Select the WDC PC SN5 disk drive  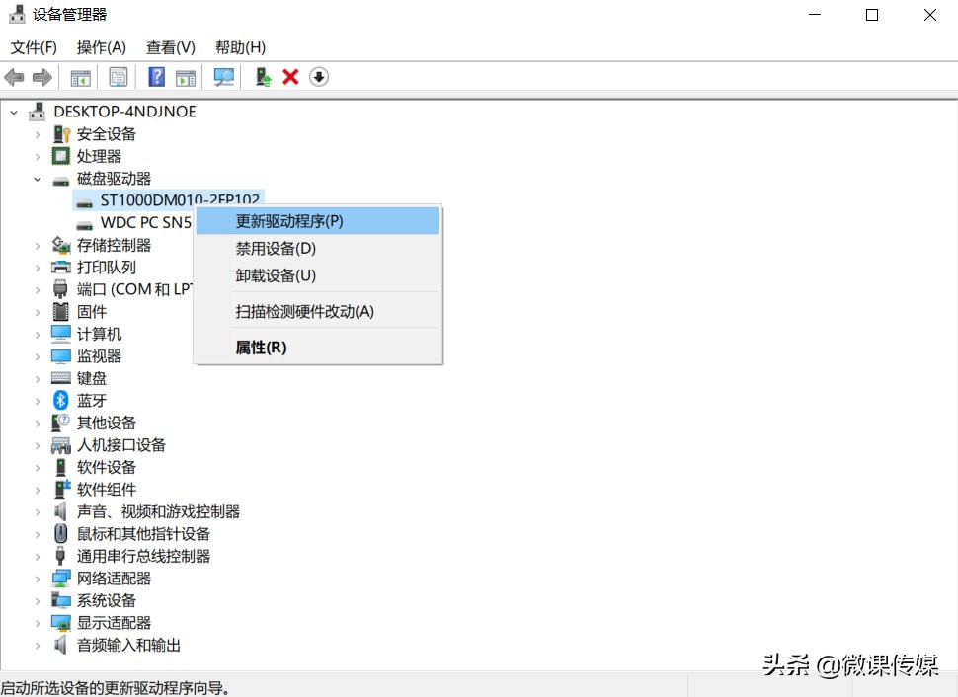tap(145, 222)
